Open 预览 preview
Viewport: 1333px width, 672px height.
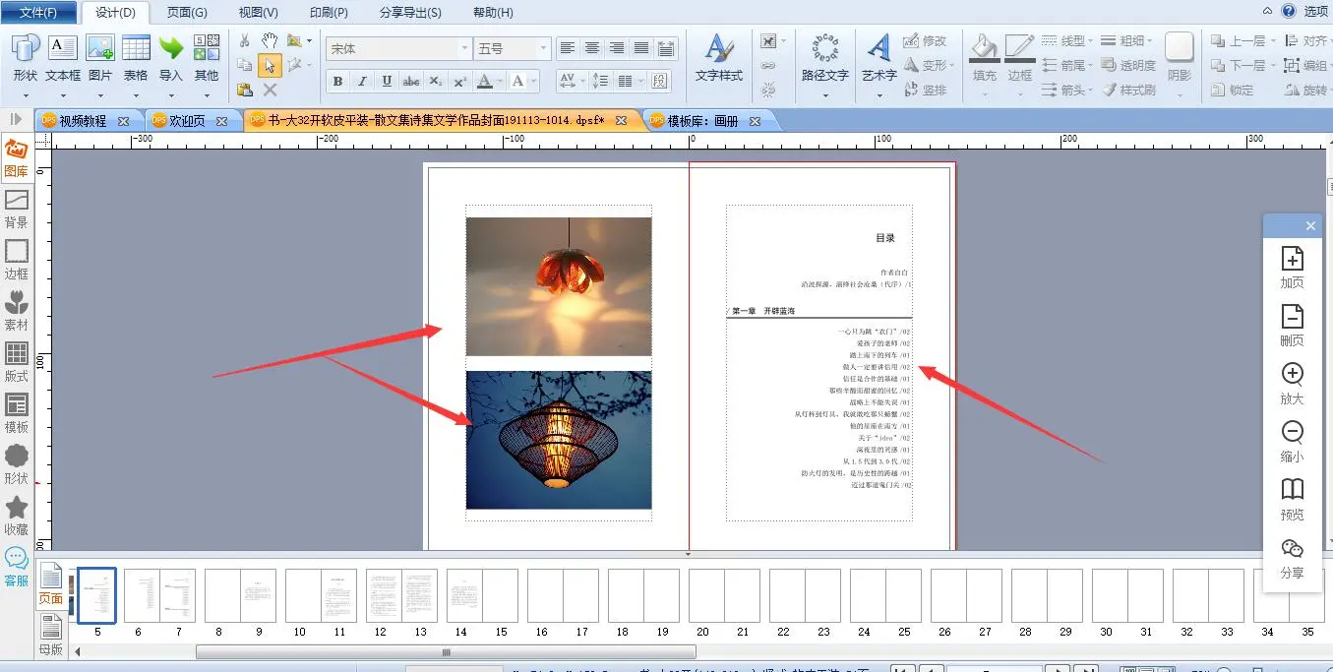tap(1292, 499)
